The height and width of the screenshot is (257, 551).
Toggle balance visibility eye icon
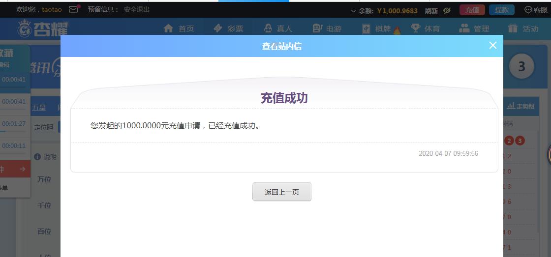click(x=447, y=10)
